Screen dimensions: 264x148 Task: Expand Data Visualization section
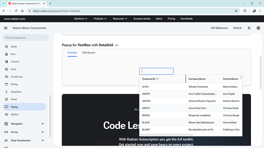click(x=24, y=140)
